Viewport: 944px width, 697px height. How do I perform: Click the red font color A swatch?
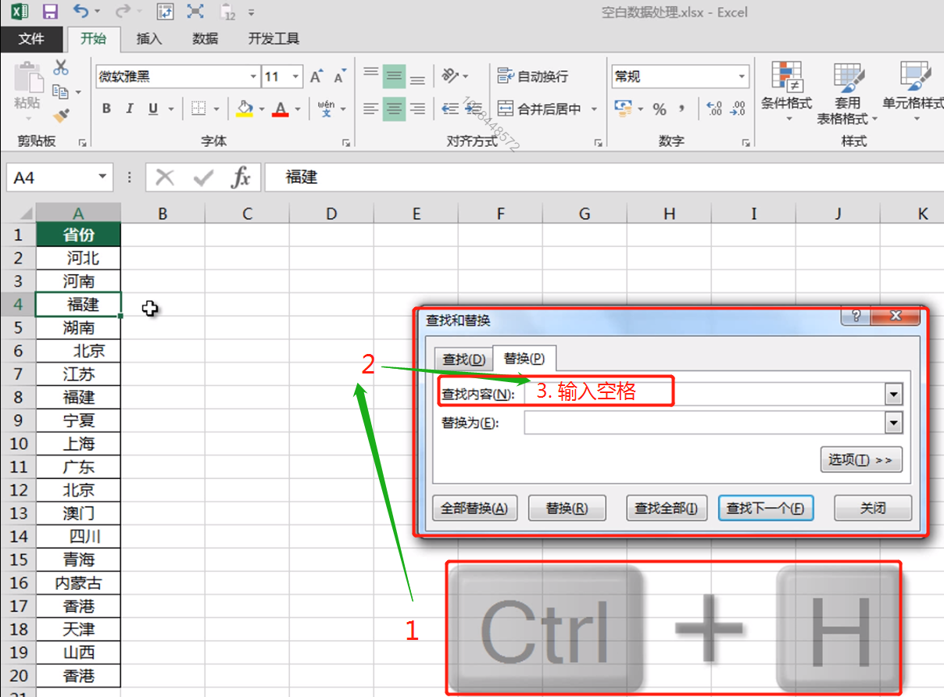[x=280, y=109]
